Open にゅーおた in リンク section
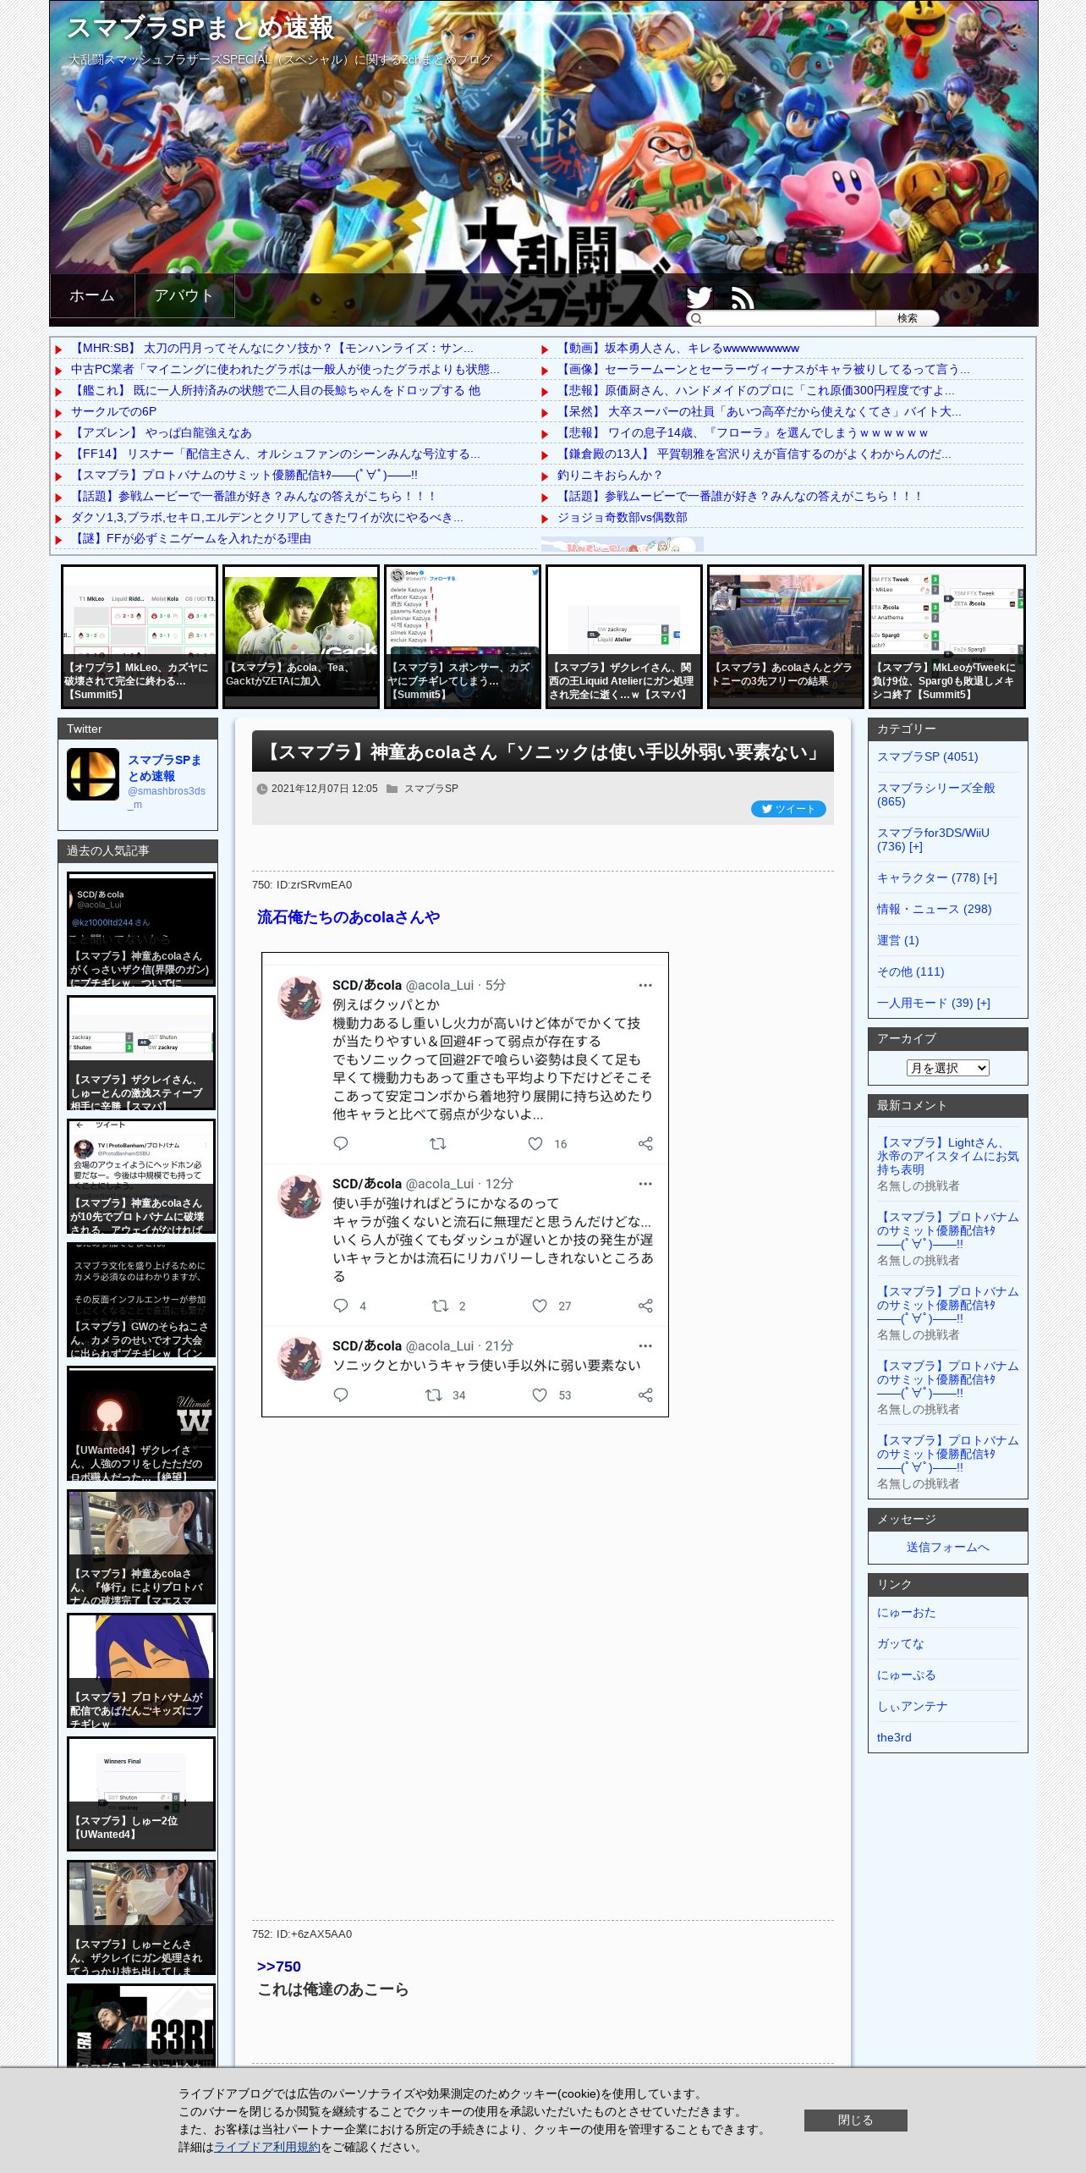The image size is (1086, 2173). point(907,1612)
